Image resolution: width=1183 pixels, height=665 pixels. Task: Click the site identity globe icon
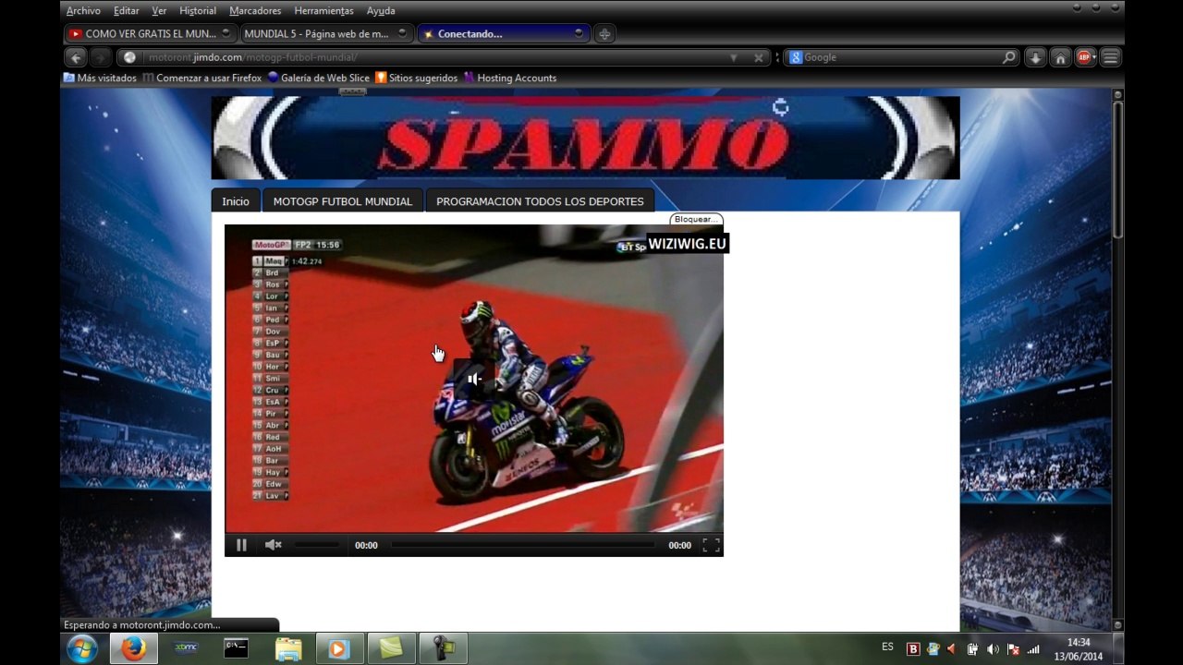tap(129, 57)
